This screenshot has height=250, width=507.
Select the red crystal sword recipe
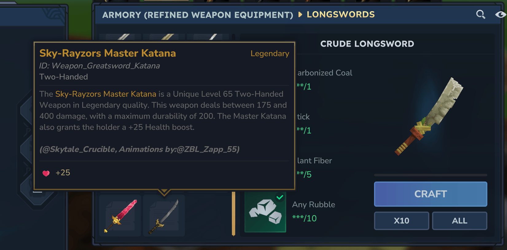(x=120, y=216)
